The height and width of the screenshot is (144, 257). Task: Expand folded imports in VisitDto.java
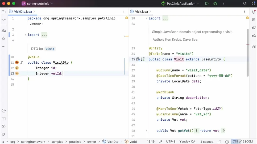pyautogui.click(x=25, y=35)
